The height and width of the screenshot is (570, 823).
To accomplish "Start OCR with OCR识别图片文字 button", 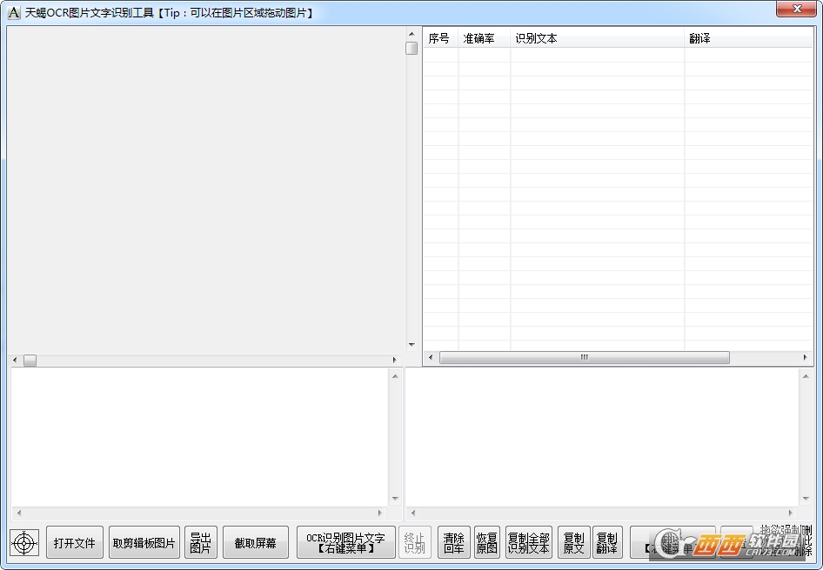I will (x=345, y=543).
